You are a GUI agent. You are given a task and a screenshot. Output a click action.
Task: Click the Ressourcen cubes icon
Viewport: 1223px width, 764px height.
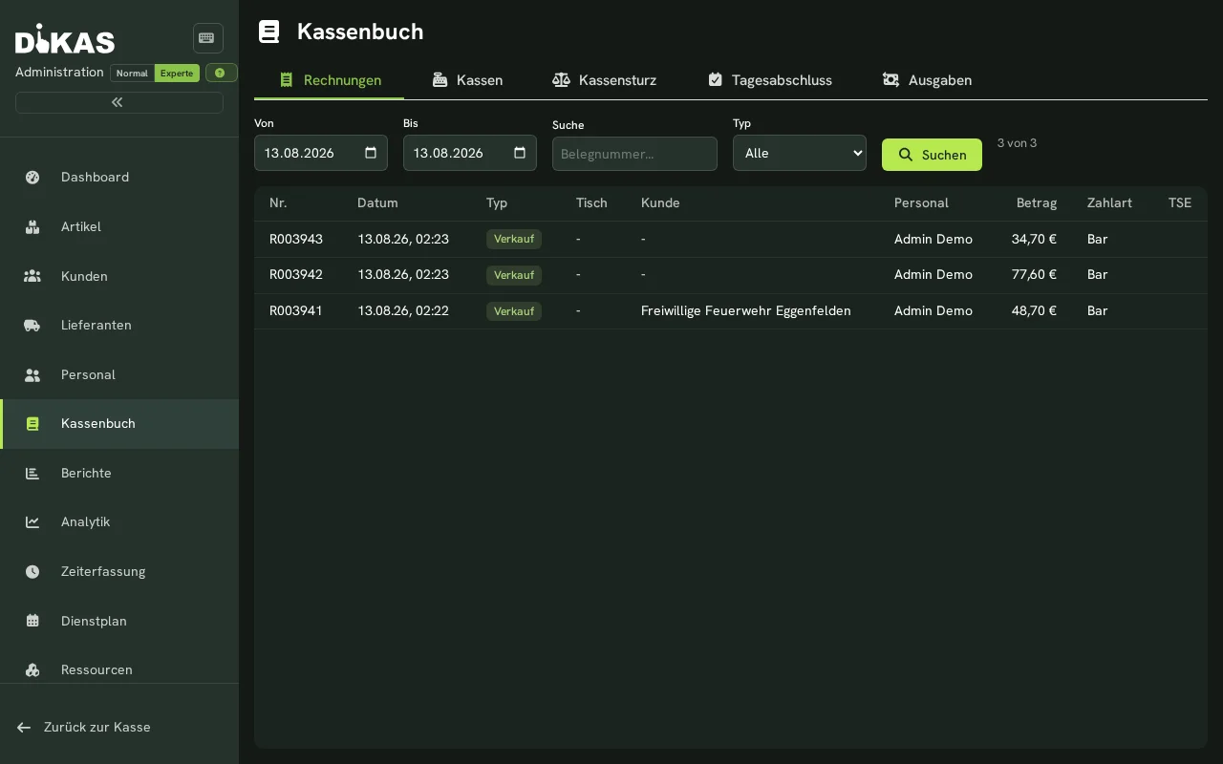[x=32, y=669]
